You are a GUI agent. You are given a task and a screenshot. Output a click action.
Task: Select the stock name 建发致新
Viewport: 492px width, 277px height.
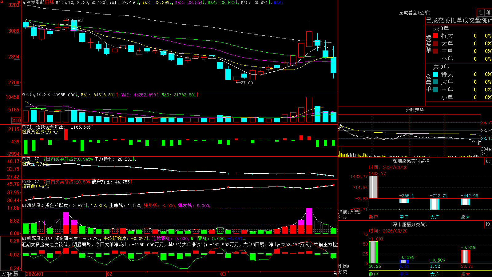pyautogui.click(x=36, y=2)
